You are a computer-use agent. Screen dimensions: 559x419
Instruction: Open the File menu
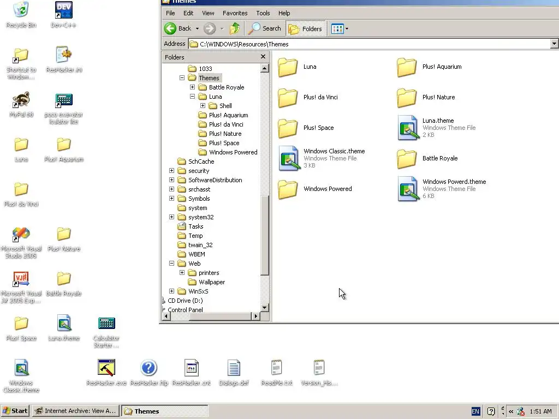pos(170,13)
